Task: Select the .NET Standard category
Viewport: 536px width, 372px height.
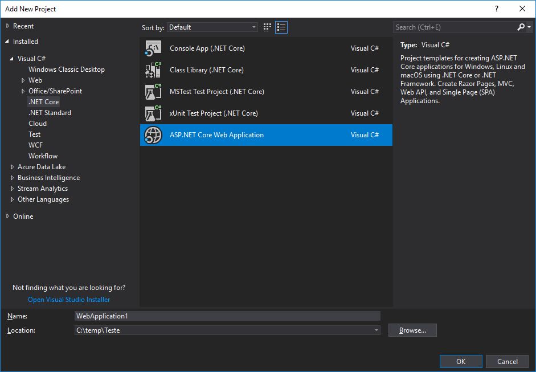Action: pyautogui.click(x=50, y=113)
